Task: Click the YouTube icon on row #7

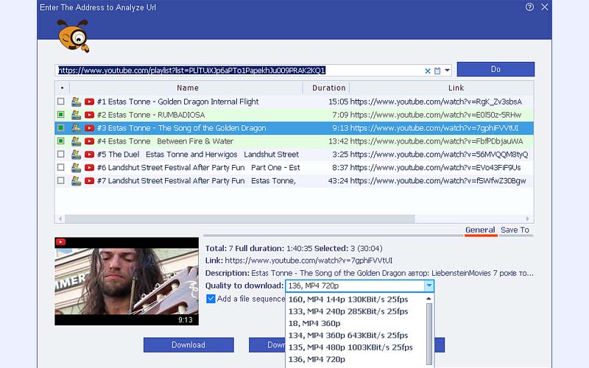Action: click(x=89, y=180)
